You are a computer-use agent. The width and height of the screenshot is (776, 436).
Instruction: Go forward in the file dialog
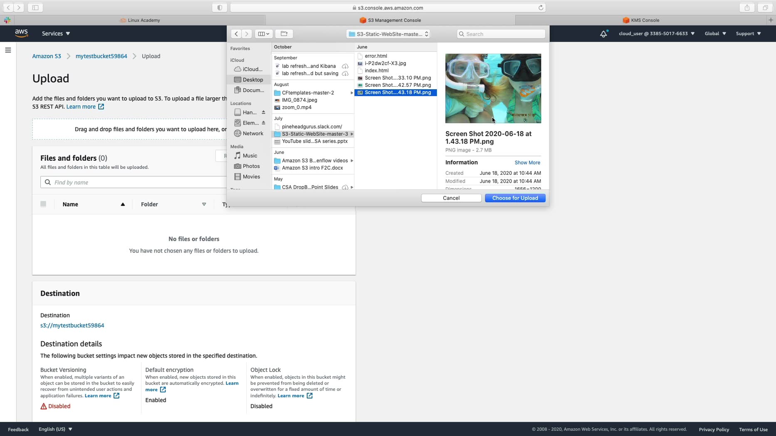coord(247,34)
